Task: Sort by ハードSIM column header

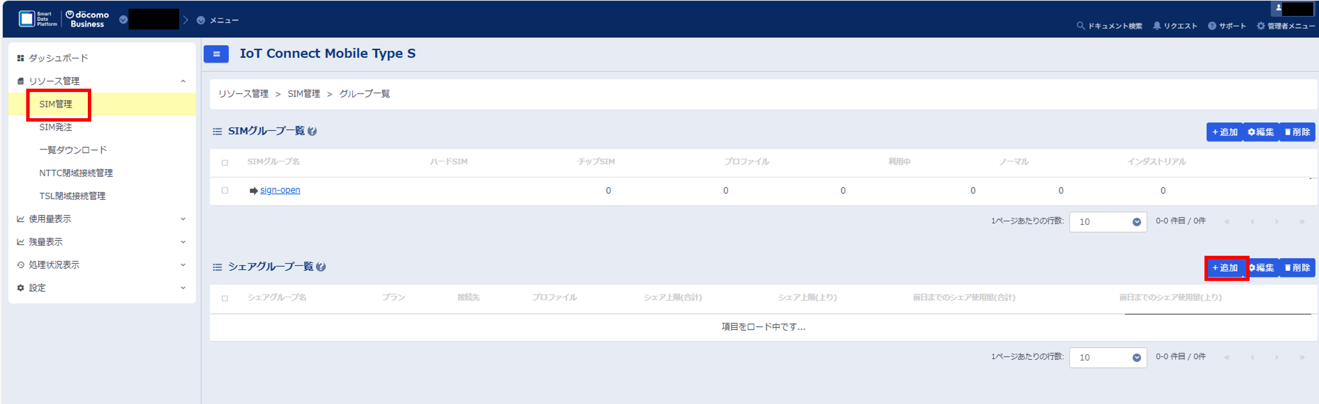Action: 448,162
